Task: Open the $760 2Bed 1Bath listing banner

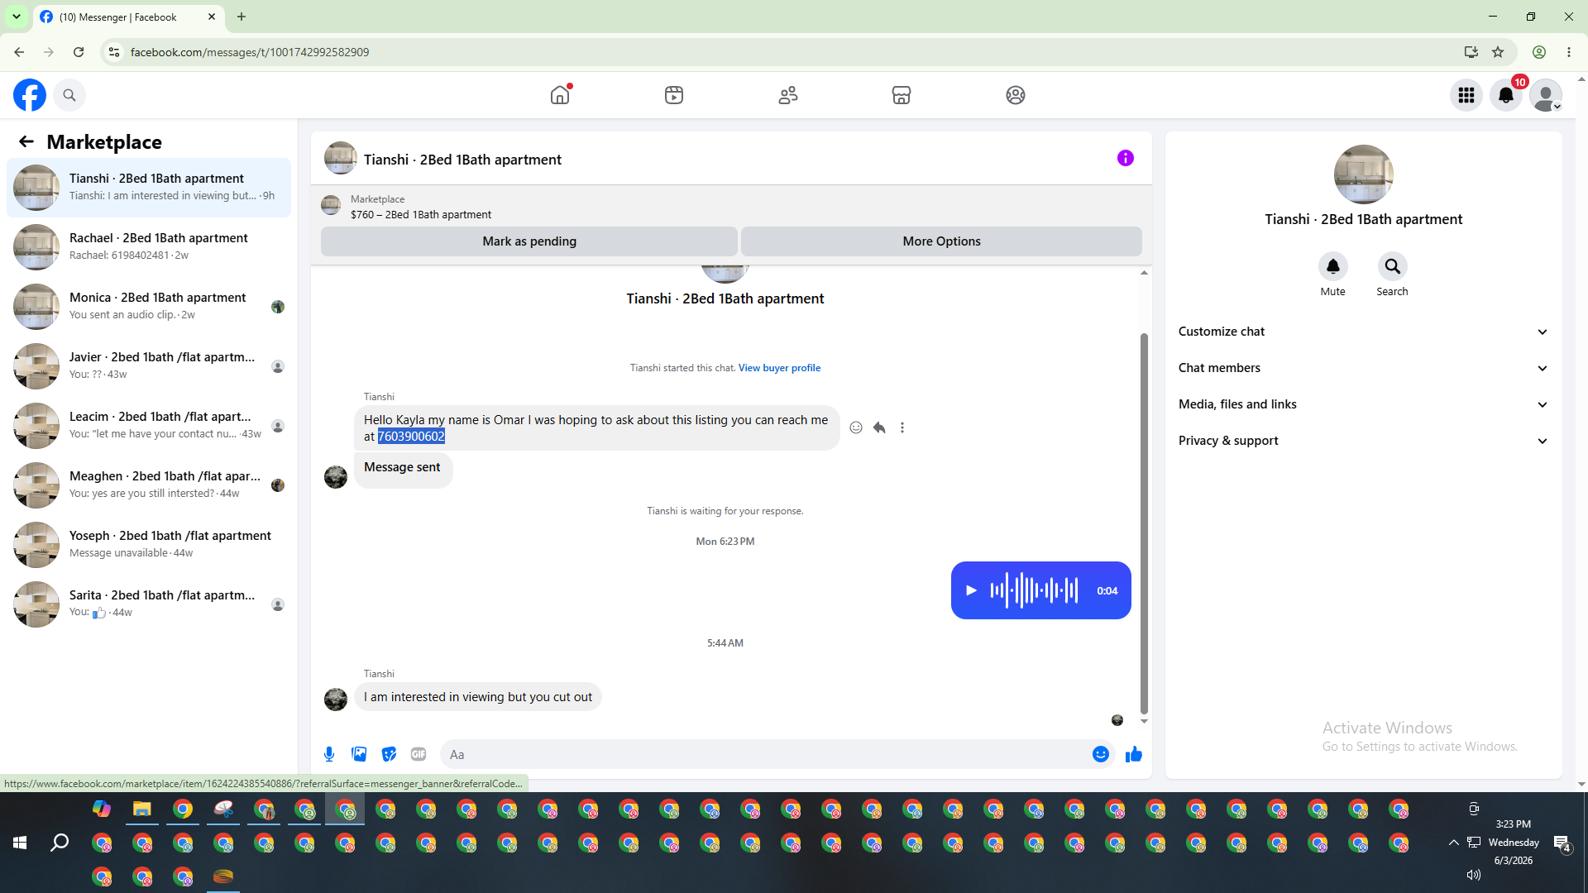Action: pos(731,207)
